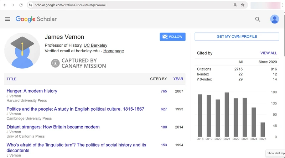Open site information icon in address bar
This screenshot has width=285, height=158.
pyautogui.click(x=31, y=5)
